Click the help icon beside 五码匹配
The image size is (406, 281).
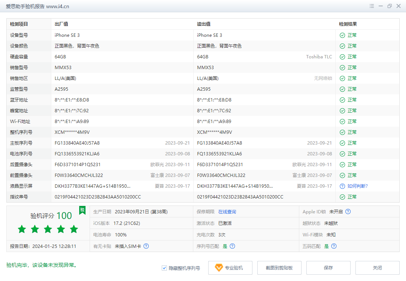334,246
